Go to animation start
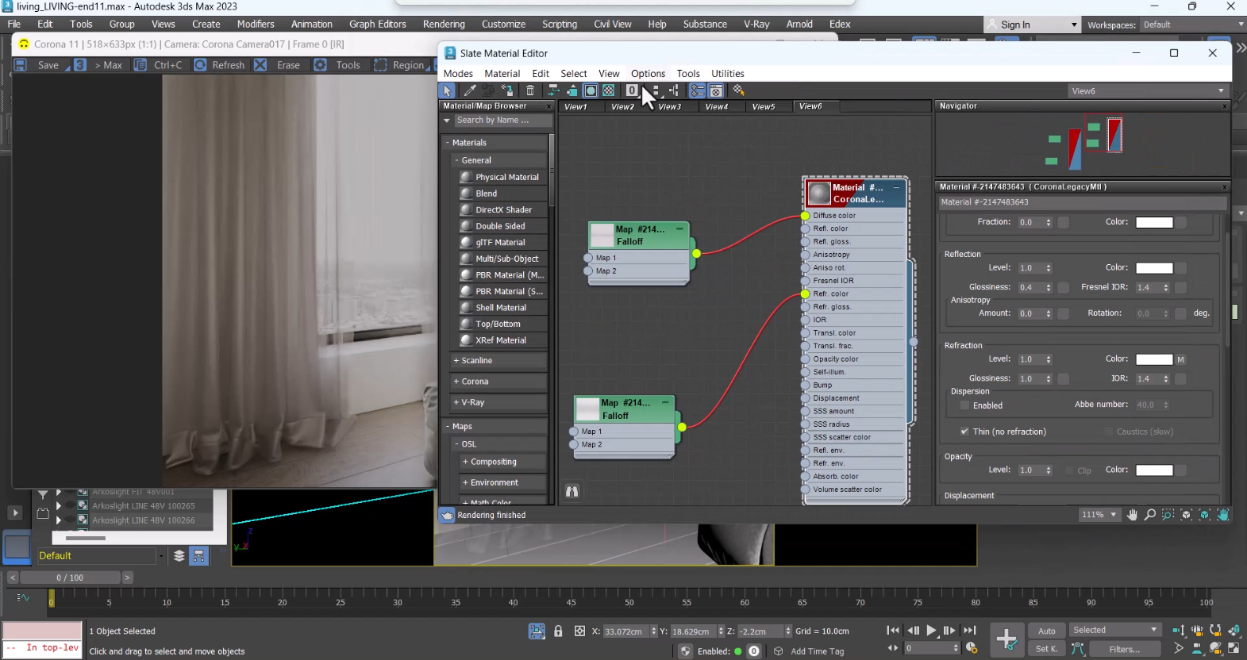Image resolution: width=1247 pixels, height=660 pixels. [893, 631]
